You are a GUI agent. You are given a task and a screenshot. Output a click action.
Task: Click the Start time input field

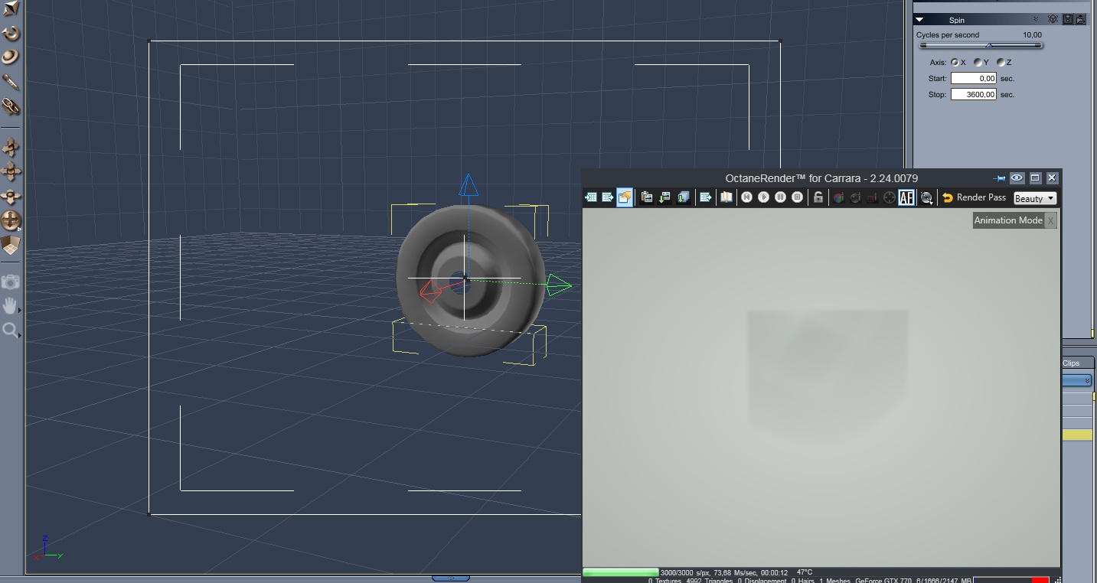(x=974, y=79)
